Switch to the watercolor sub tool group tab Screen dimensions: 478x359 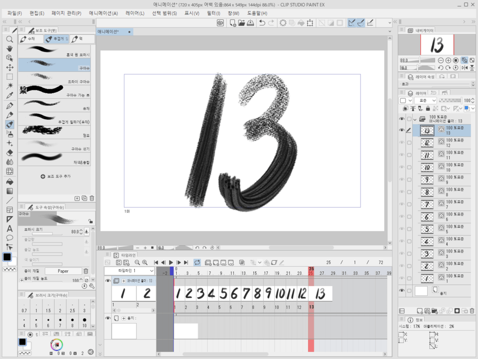(x=31, y=39)
